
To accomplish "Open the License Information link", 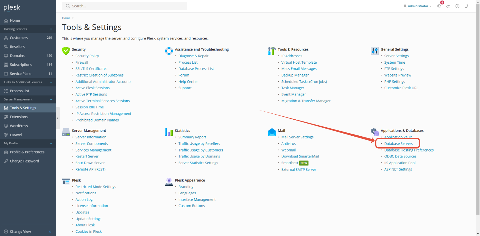I will (91, 206).
